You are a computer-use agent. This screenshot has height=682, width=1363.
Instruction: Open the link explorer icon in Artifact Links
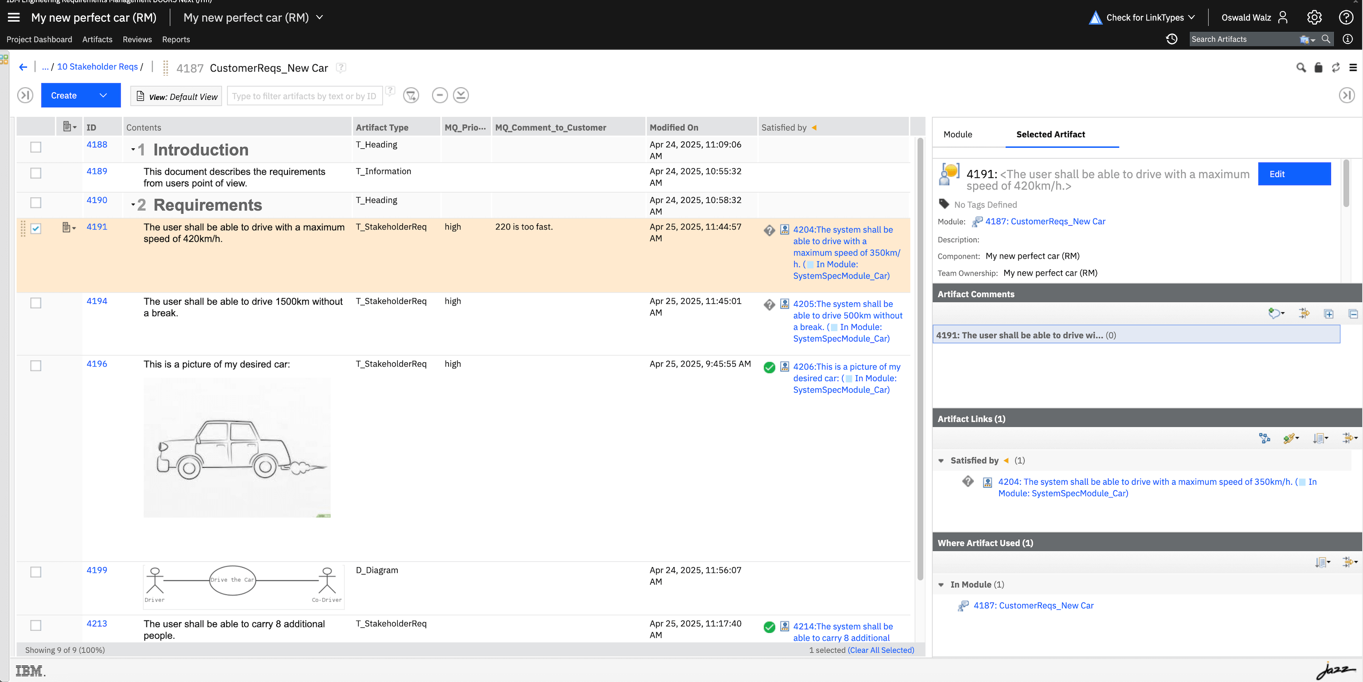[1264, 438]
